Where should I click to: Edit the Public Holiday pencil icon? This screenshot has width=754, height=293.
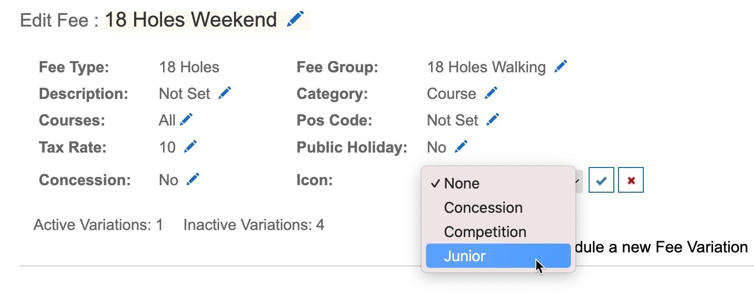pos(461,147)
